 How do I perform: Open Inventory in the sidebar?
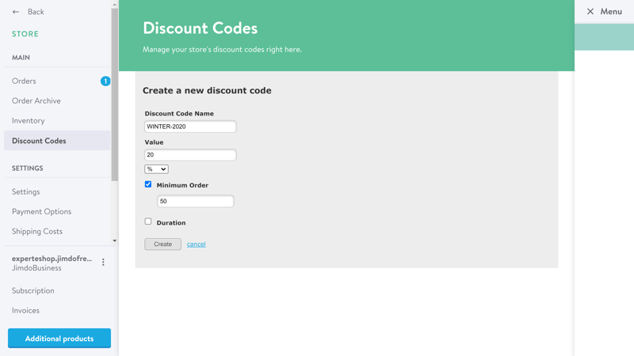coord(29,121)
